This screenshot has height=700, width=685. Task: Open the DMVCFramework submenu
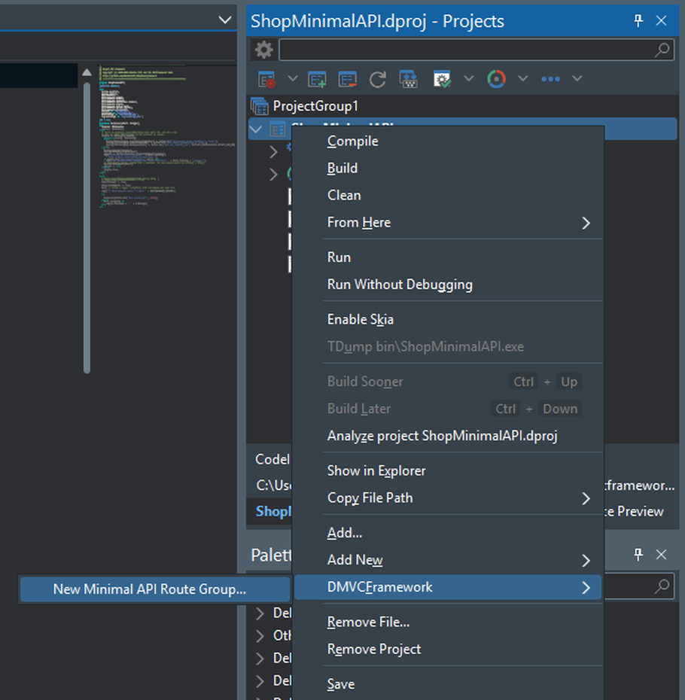coord(448,587)
